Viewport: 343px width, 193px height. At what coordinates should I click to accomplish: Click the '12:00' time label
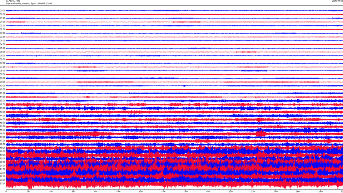pyautogui.click(x=3, y=101)
